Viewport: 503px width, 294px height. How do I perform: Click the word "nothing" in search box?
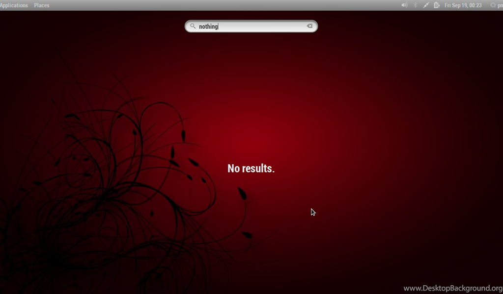coord(208,26)
